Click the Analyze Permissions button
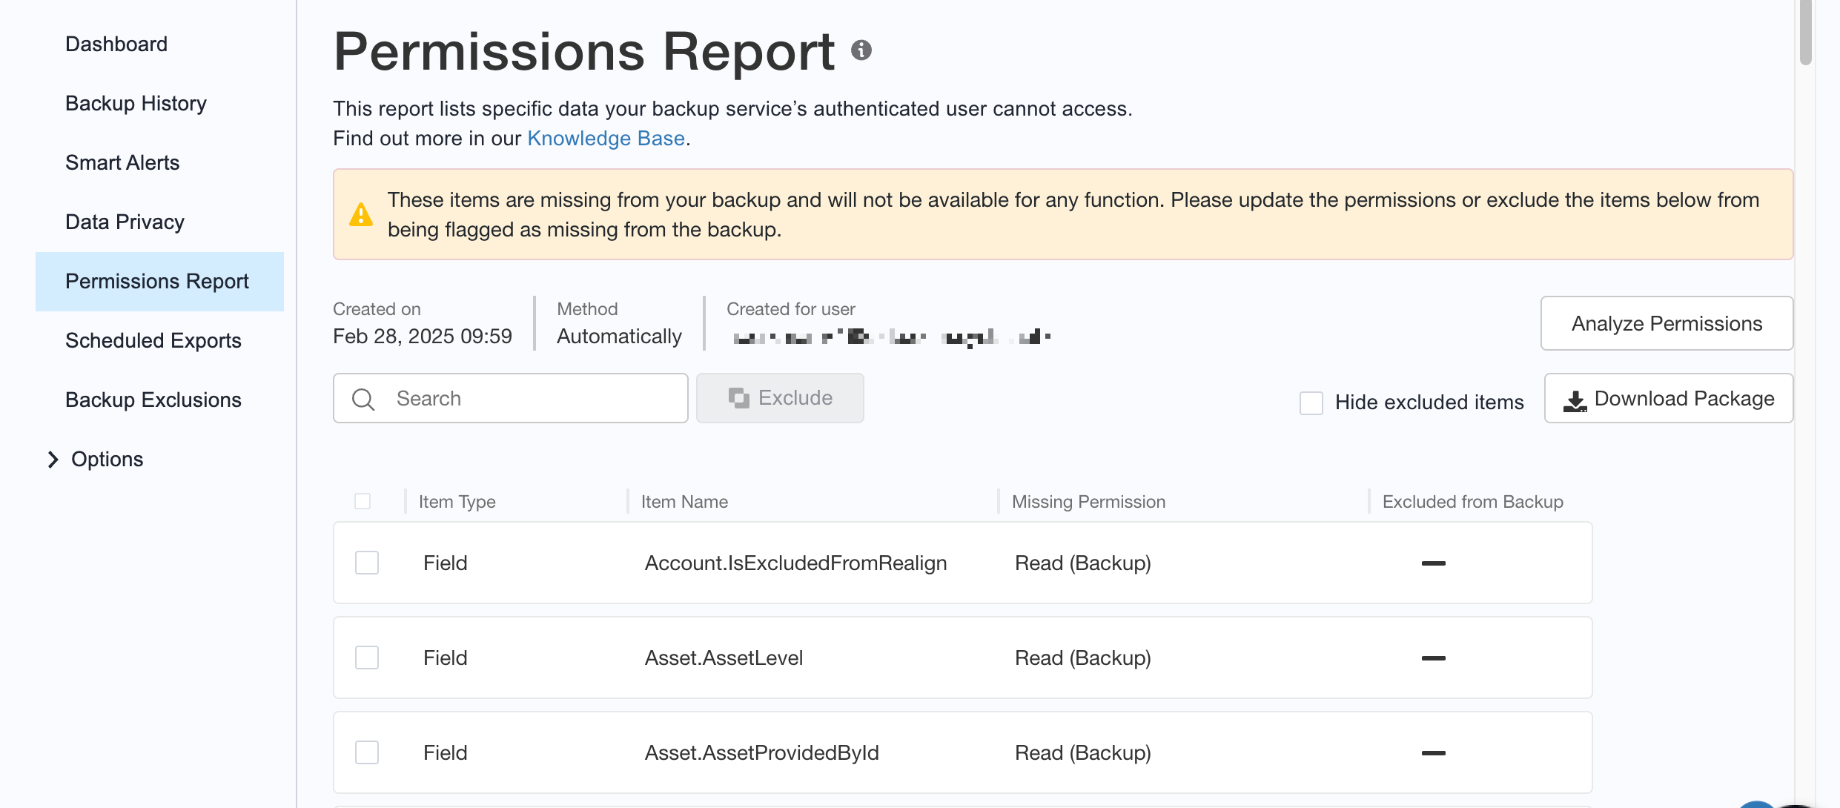Image resolution: width=1840 pixels, height=808 pixels. 1667,323
